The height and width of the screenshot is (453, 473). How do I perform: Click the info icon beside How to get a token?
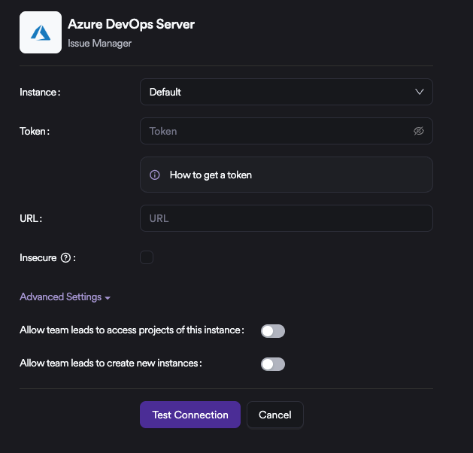[155, 175]
